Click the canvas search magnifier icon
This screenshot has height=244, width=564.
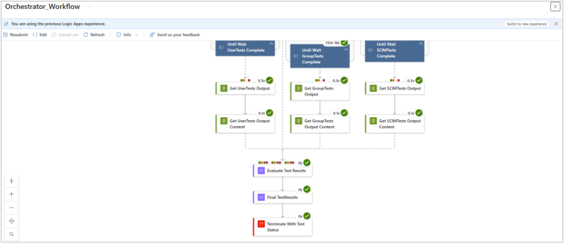tap(11, 234)
